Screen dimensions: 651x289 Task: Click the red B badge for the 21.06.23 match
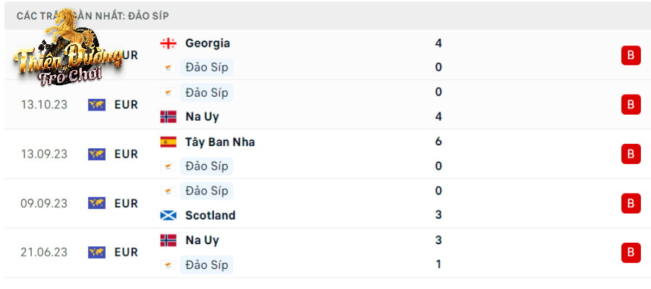pyautogui.click(x=631, y=252)
